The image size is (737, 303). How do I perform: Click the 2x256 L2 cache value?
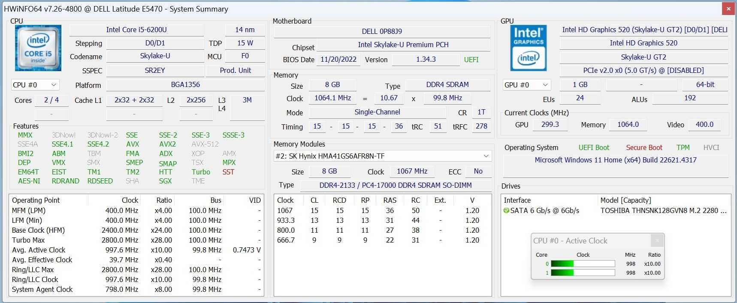pos(196,100)
